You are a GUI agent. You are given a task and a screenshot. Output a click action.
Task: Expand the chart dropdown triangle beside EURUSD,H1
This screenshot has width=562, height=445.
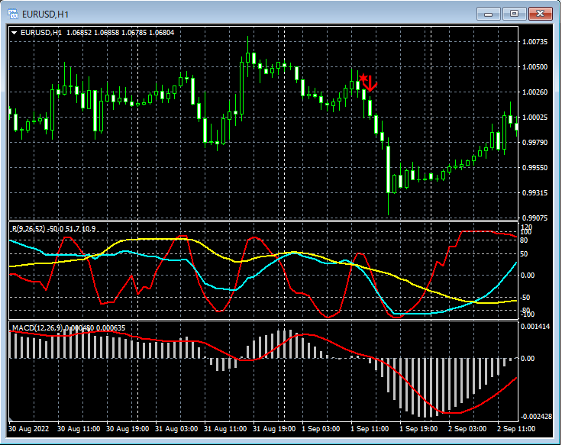tap(15, 33)
